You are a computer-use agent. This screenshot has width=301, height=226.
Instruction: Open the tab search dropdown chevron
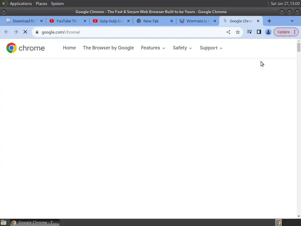click(x=292, y=21)
